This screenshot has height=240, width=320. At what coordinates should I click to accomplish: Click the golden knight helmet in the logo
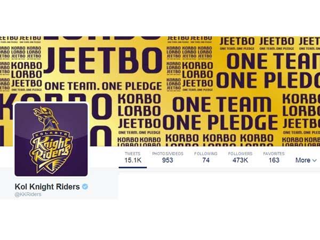(47, 118)
